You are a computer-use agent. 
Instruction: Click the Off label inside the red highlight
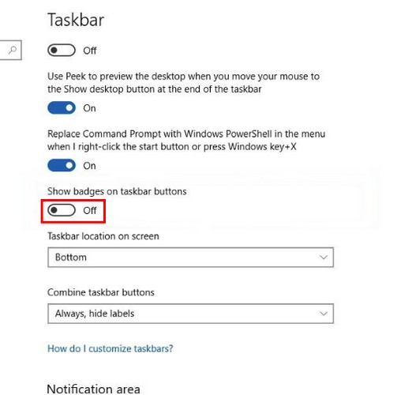point(90,210)
